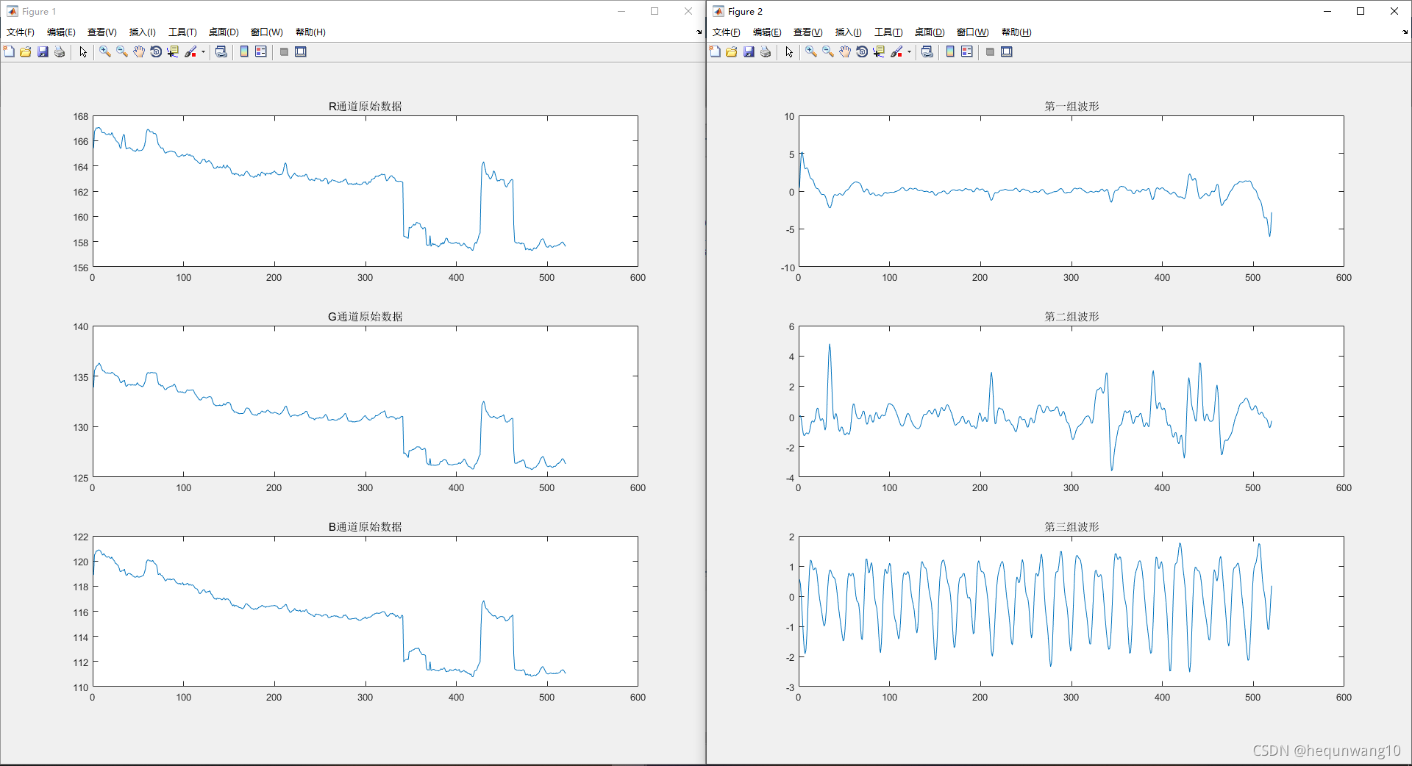Click the B通道原始数据 plot title

365,527
